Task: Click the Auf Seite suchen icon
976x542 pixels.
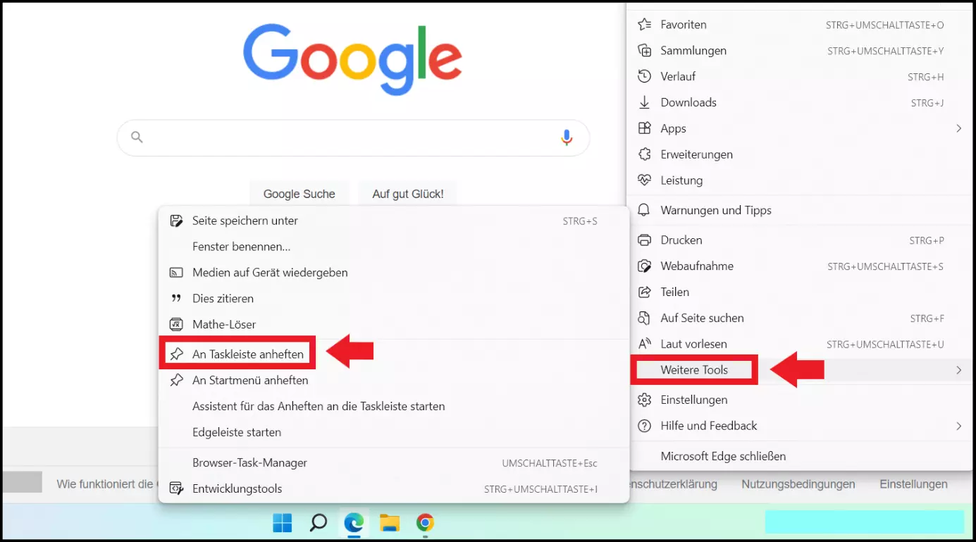Action: (644, 318)
